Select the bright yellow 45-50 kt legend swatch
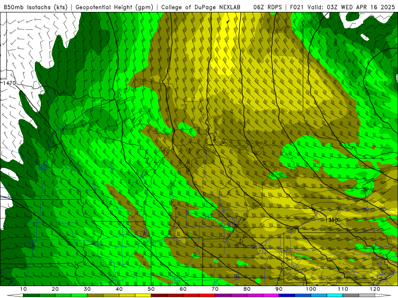This screenshot has width=398, height=298. coord(143,296)
